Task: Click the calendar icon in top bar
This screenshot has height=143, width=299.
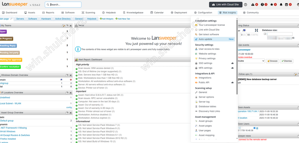Action: click(286, 5)
